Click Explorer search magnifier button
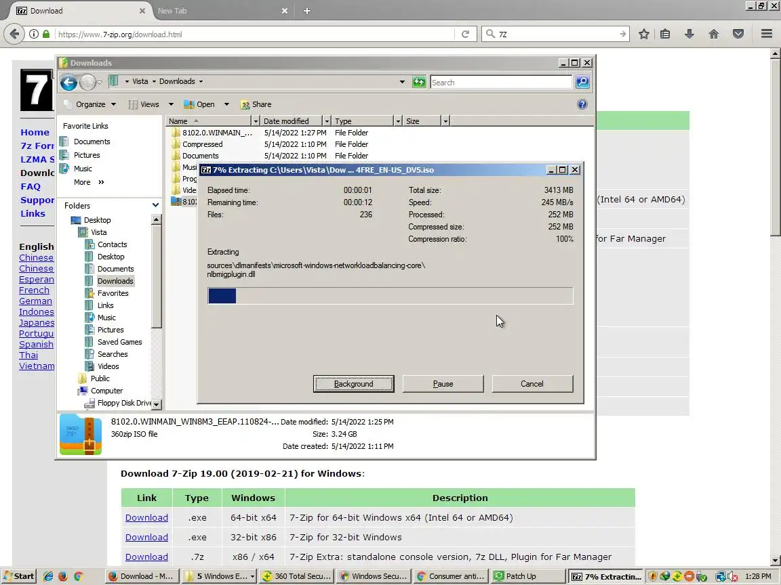This screenshot has height=585, width=781. coord(582,82)
